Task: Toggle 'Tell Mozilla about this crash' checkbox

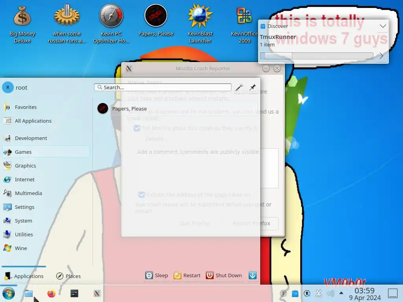Action: (137, 128)
